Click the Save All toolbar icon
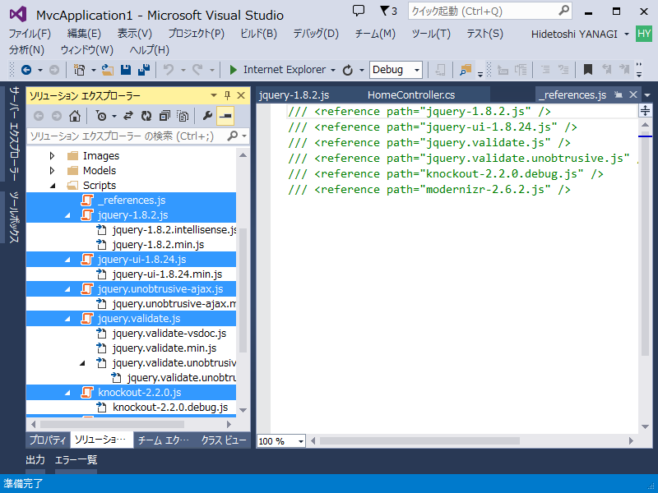The image size is (658, 493). point(144,70)
